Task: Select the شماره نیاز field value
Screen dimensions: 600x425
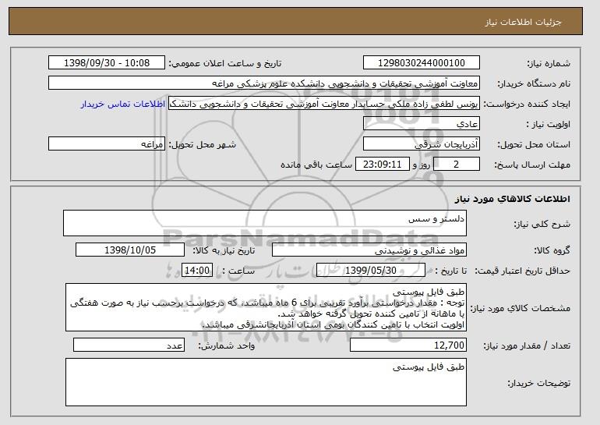Action: (422, 63)
